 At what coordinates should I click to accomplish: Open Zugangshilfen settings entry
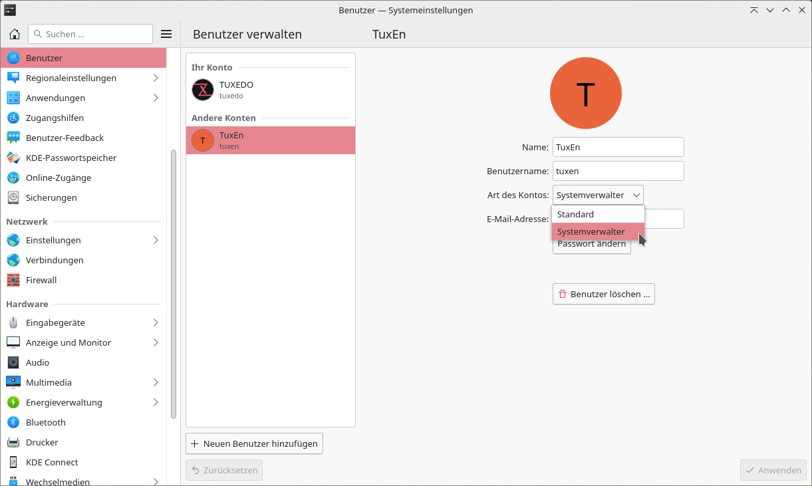coord(83,118)
